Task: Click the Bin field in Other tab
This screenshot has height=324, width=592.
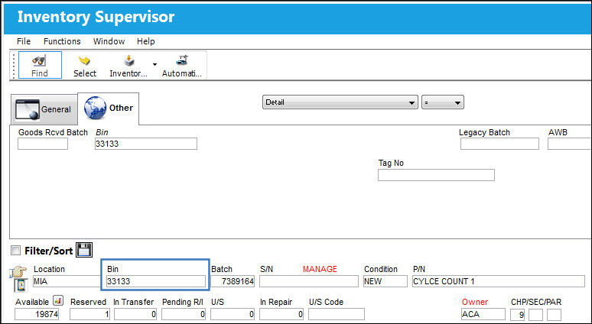Action: coord(146,144)
